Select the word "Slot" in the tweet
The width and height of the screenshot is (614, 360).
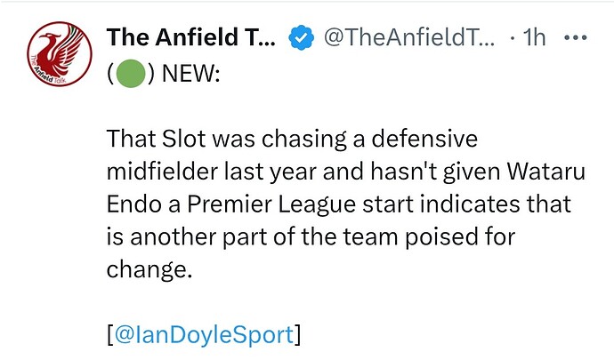(x=183, y=139)
